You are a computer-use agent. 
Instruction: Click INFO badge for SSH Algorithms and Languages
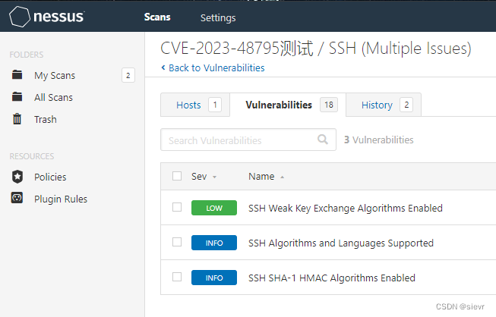pos(214,243)
